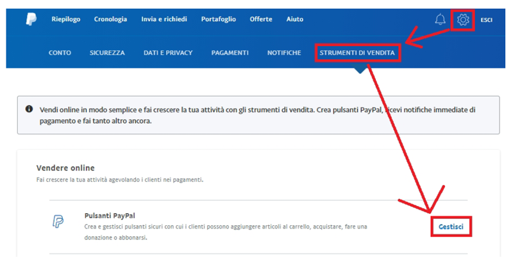Click the PayPal icon beside Pulsanti PayPal
513x272 pixels.
click(x=58, y=221)
